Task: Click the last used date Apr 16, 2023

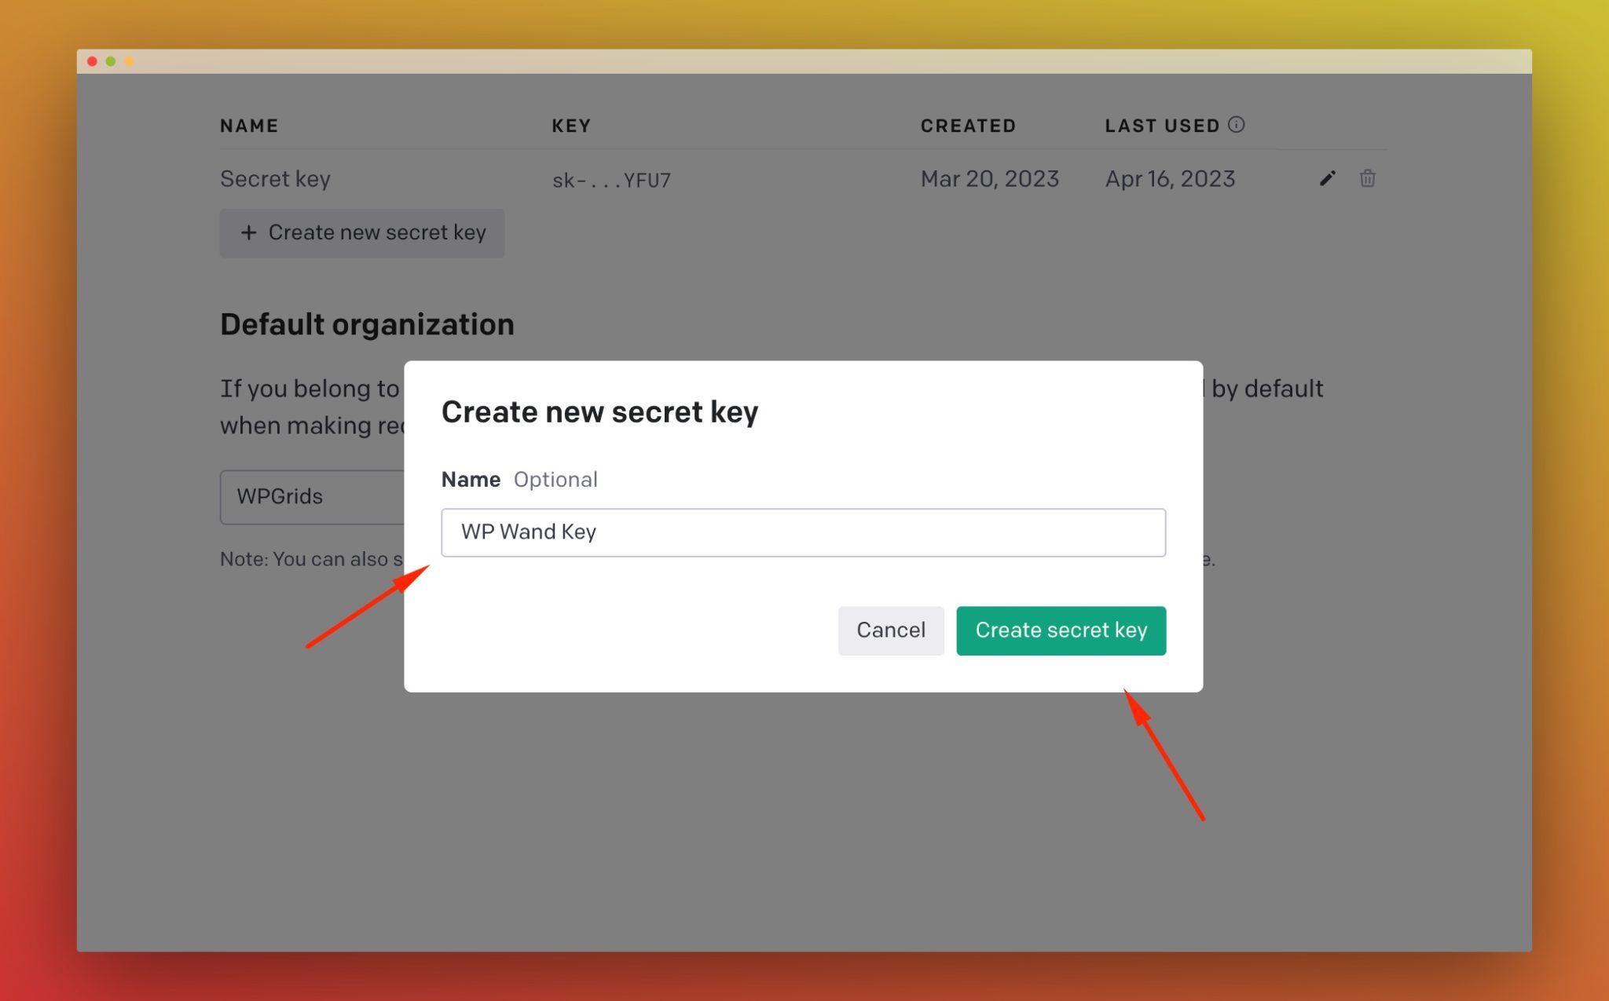Action: (1170, 179)
